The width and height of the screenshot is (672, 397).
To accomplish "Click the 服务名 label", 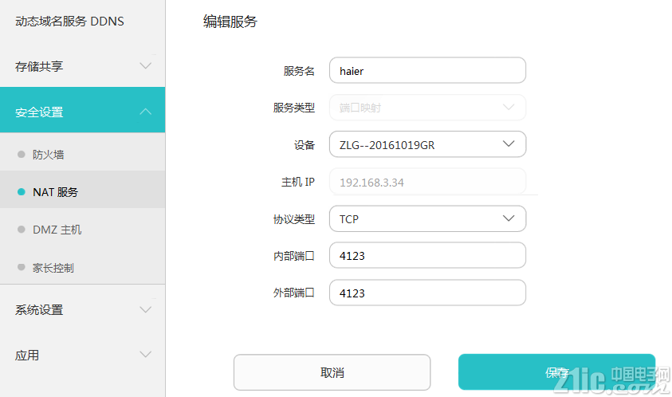I will [299, 71].
